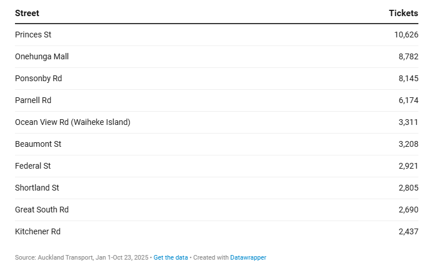Select the Parnell Rd row label
The width and height of the screenshot is (438, 270).
pyautogui.click(x=33, y=100)
